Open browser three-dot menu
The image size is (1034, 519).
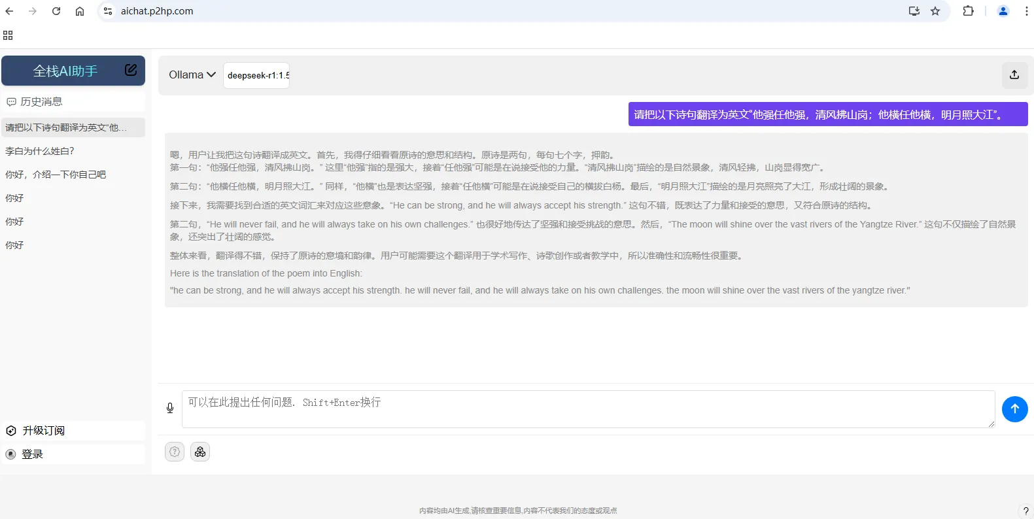pos(1026,11)
